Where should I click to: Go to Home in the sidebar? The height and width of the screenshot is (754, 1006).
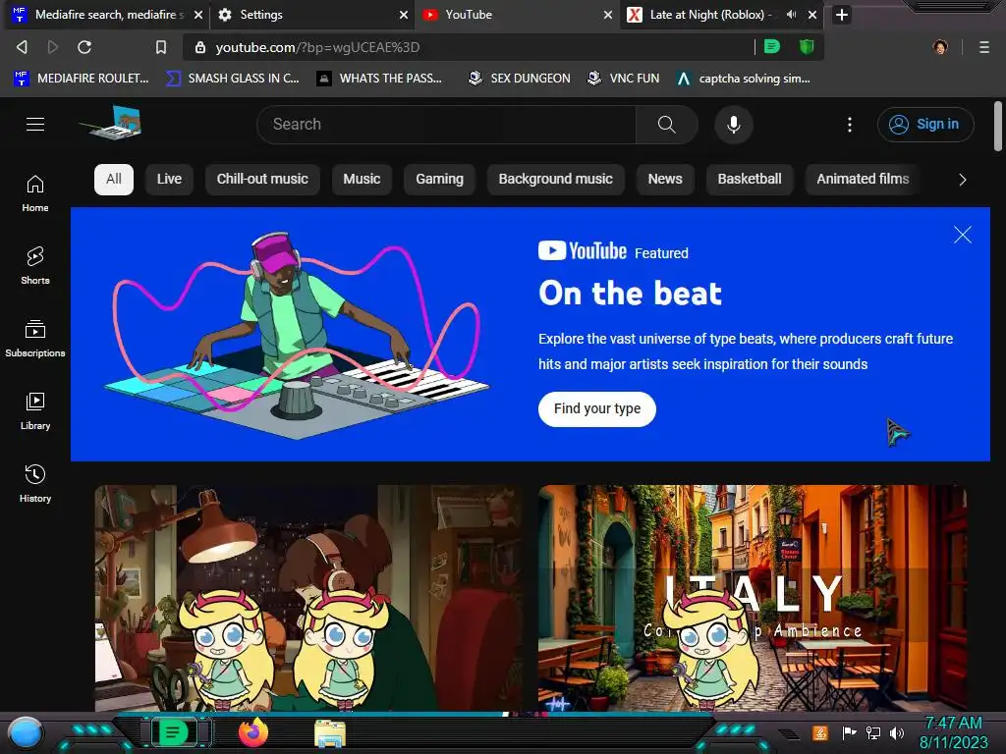[x=35, y=193]
